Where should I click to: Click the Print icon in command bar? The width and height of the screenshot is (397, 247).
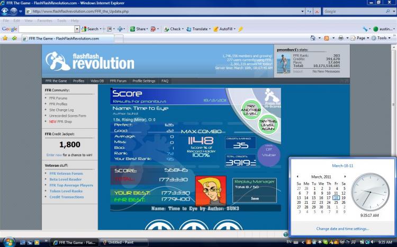click(x=341, y=38)
